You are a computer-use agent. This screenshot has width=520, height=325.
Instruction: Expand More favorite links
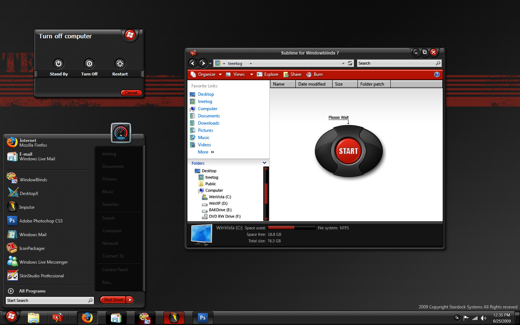[206, 152]
